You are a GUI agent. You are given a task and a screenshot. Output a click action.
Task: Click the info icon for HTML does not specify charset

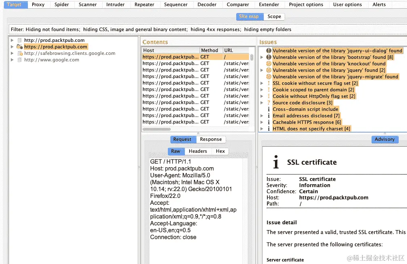click(269, 129)
